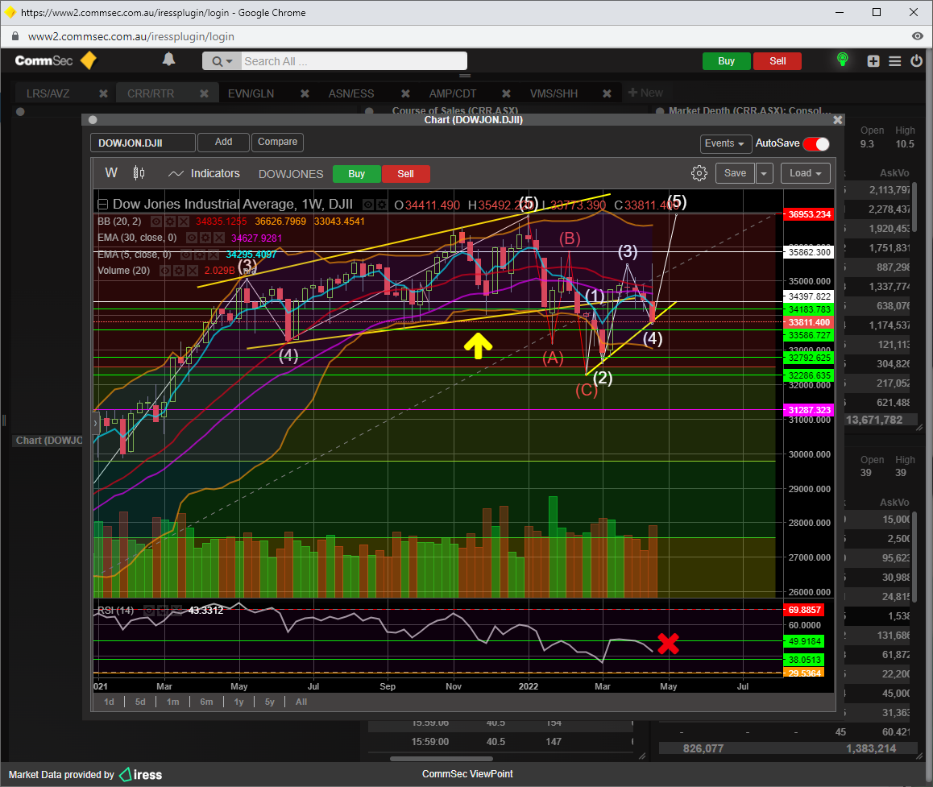
Task: Toggle visibility of EMA (5, close, 0)
Action: (x=185, y=255)
